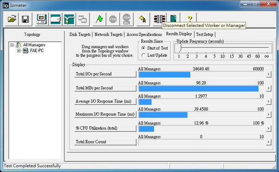Reset workers yellow arrow icon
279x172 pixels.
point(143,19)
